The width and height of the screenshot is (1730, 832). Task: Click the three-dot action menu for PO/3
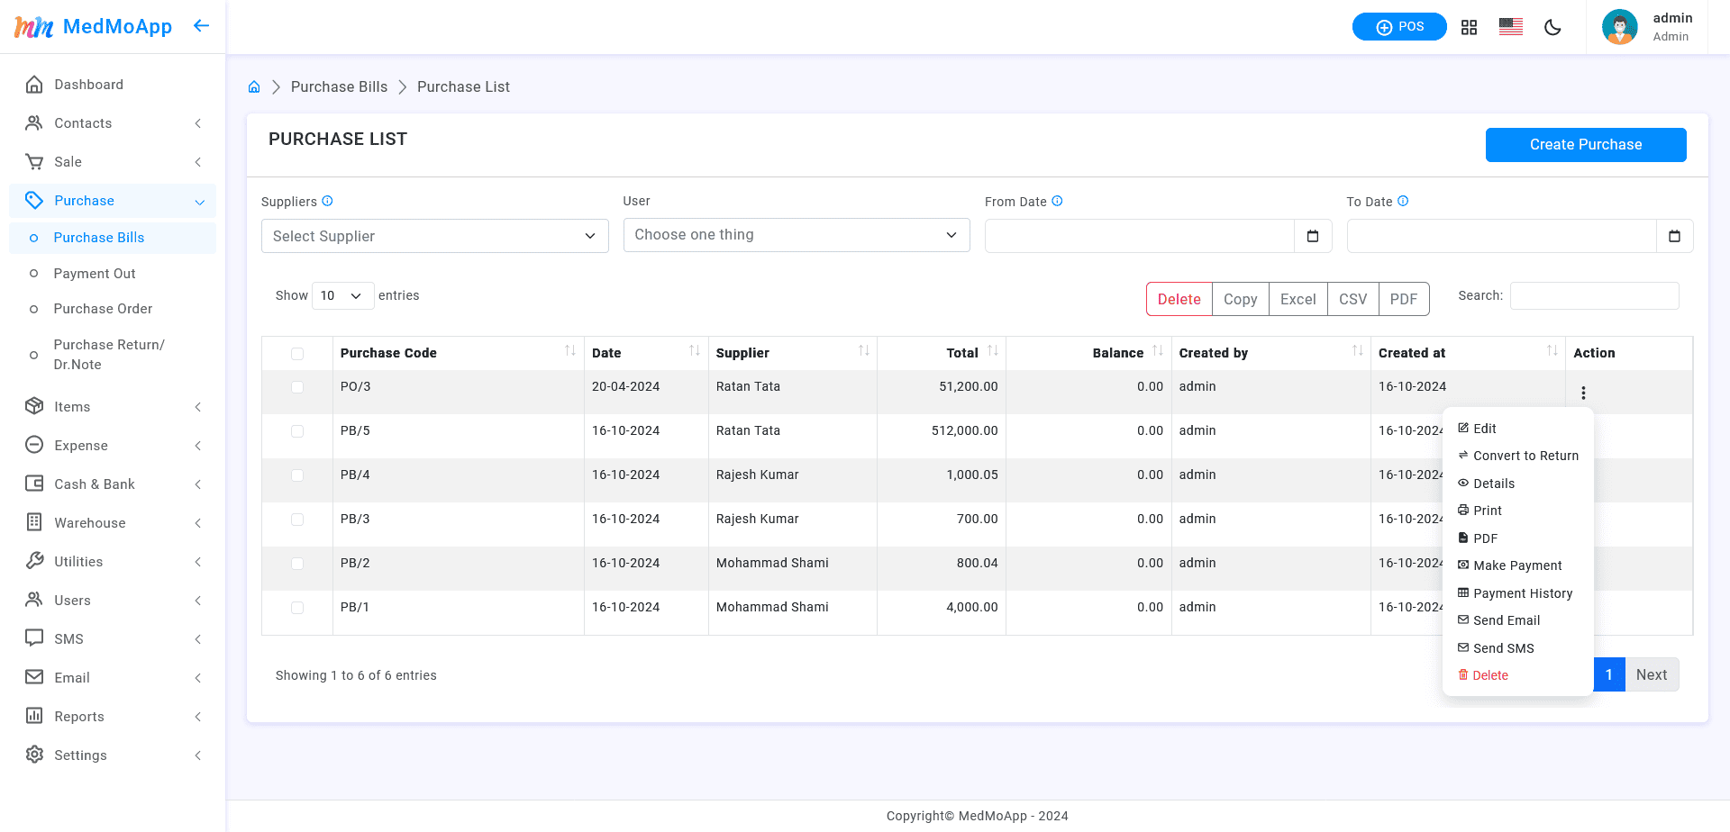1583,393
